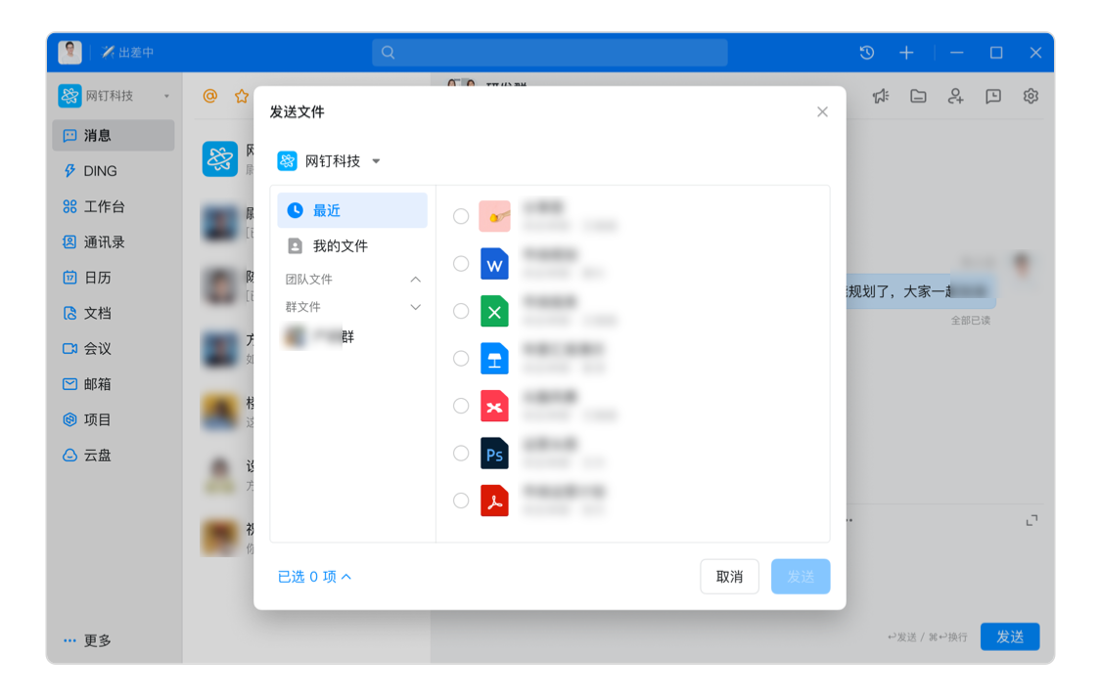This screenshot has height=698, width=1101.
Task: Open the 网钉科技 dropdown in dialog
Action: click(x=330, y=161)
